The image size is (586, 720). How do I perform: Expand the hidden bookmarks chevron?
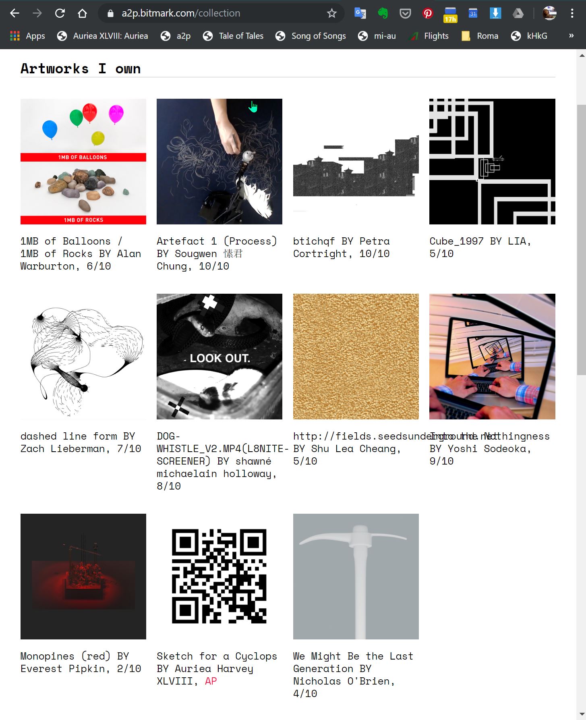coord(571,36)
